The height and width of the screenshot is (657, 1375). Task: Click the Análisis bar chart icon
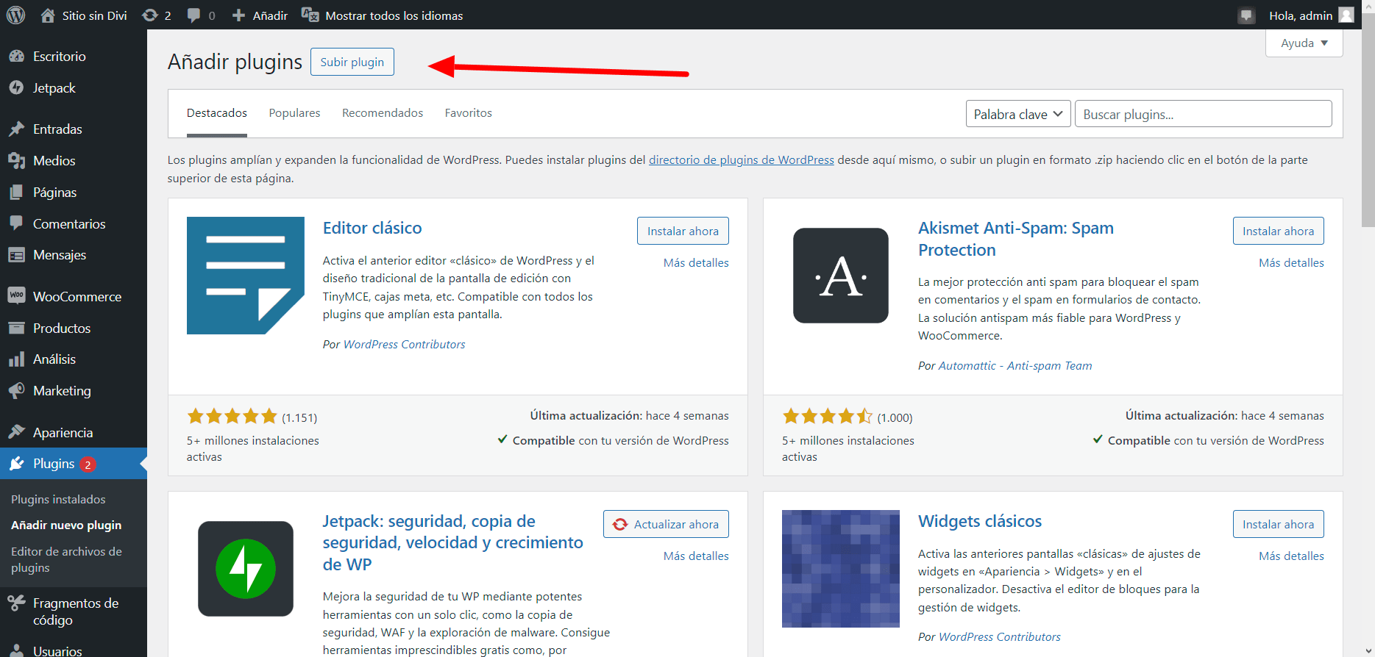(16, 359)
